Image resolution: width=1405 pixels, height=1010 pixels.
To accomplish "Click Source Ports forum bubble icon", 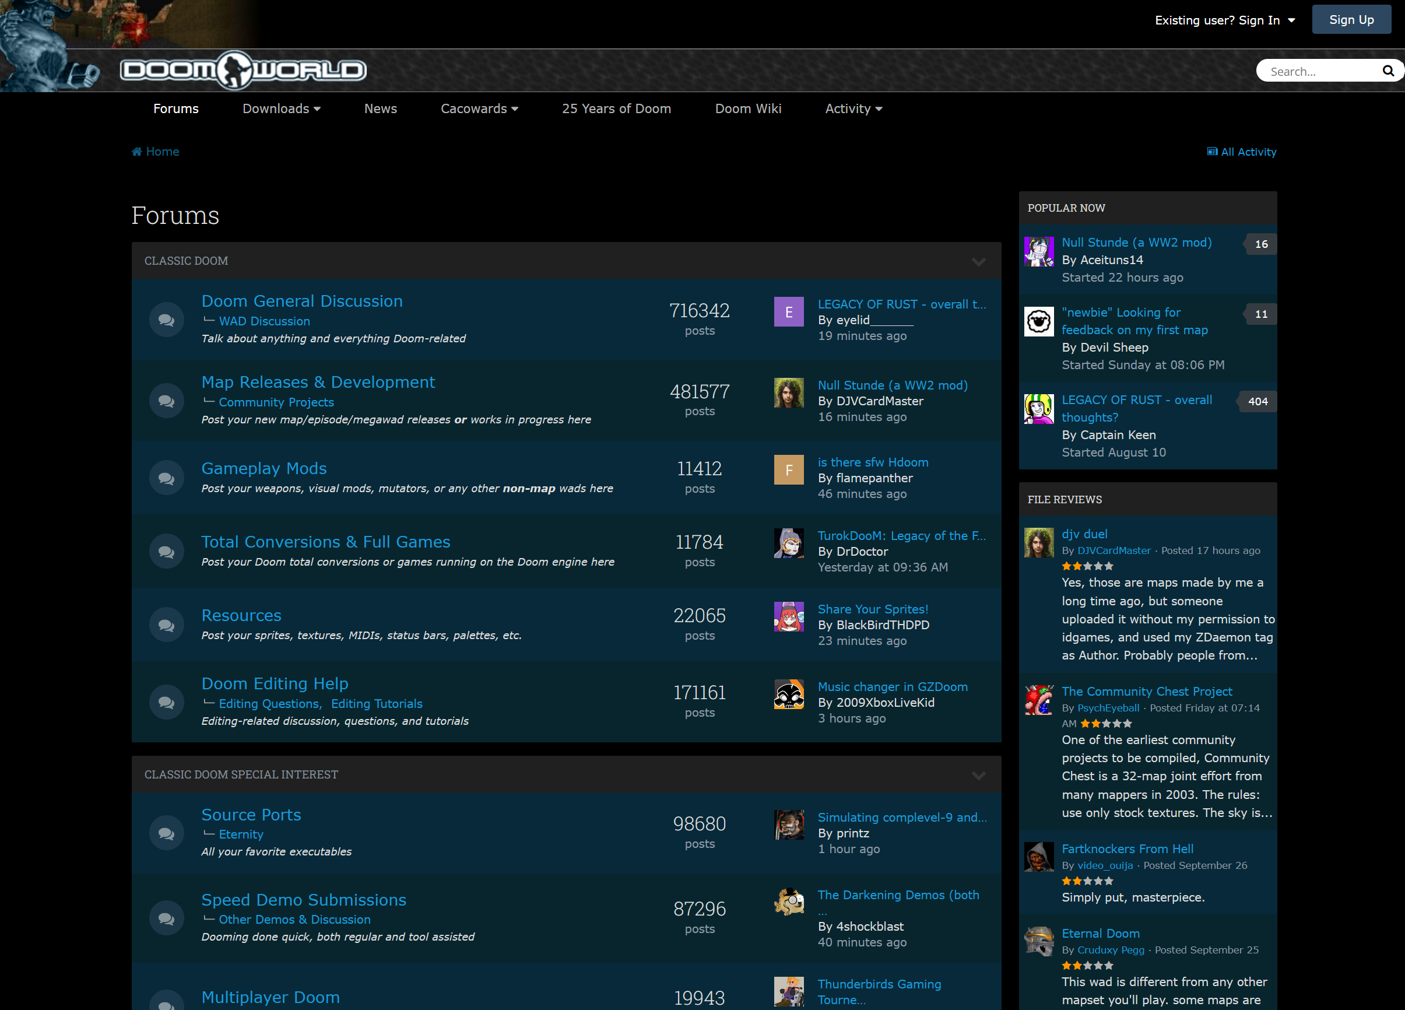I will (x=166, y=833).
